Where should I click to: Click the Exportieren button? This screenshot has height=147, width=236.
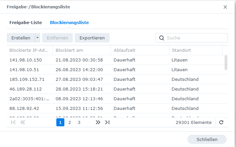pos(92,38)
